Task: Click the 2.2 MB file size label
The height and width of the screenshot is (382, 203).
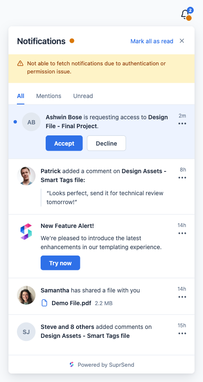Action: (x=104, y=303)
